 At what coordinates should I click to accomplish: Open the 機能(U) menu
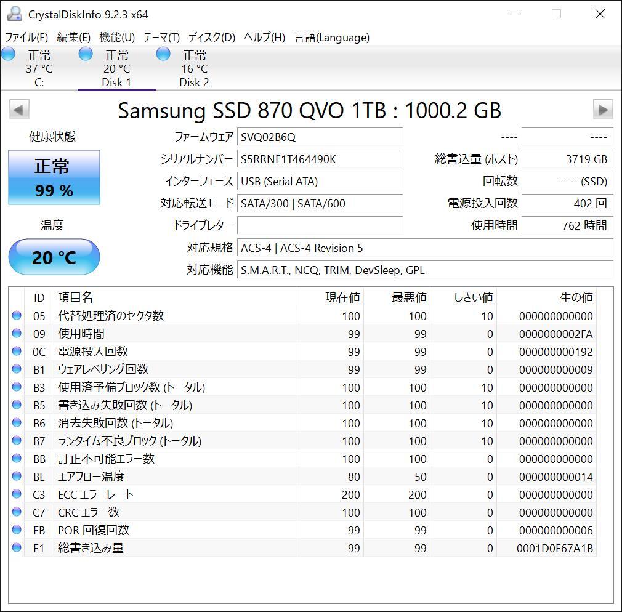[117, 38]
